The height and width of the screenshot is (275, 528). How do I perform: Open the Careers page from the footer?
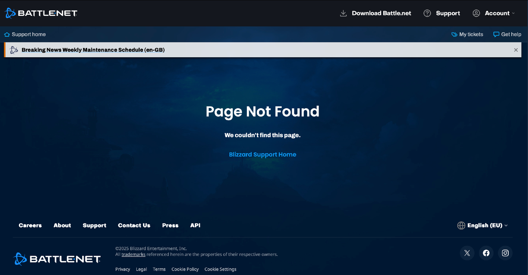(x=30, y=225)
